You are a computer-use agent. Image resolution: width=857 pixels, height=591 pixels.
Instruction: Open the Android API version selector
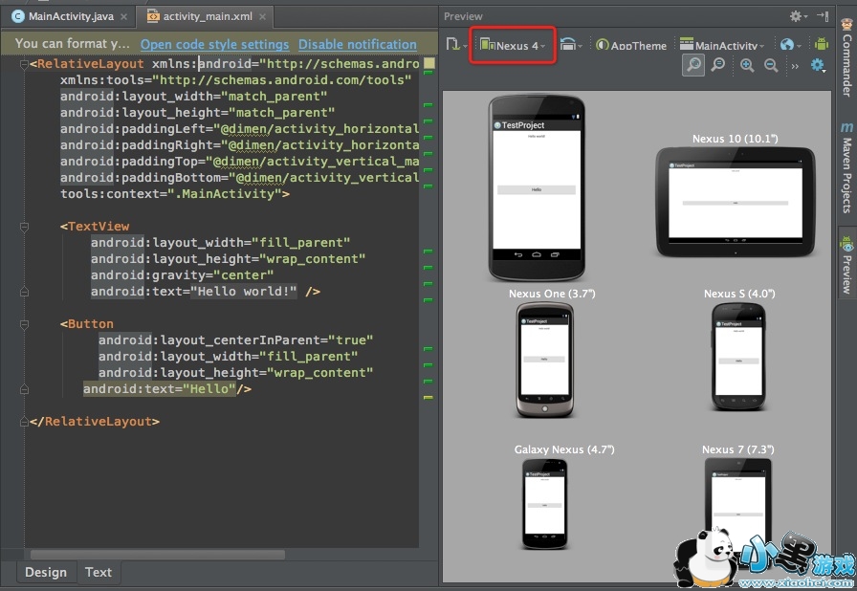(821, 44)
